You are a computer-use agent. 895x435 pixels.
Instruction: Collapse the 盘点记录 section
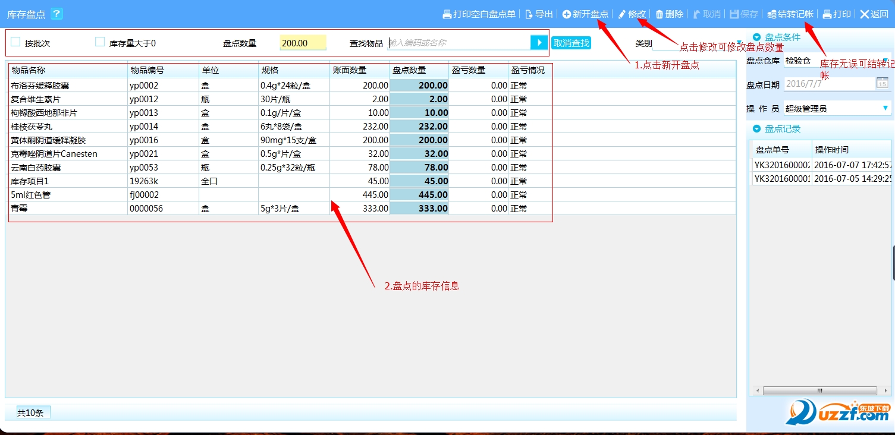tap(756, 128)
